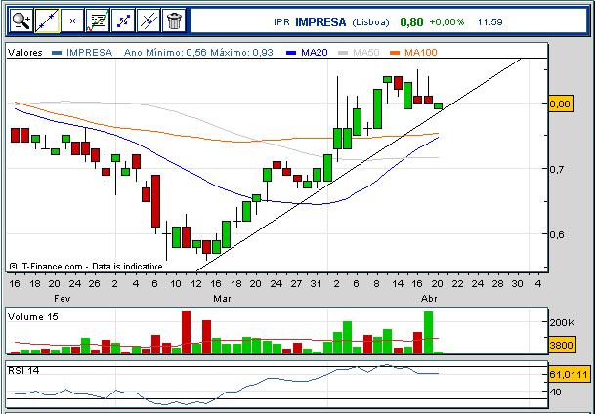Click the 0,7 price axis label
Viewport: 595px width, 414px height.
tap(557, 168)
